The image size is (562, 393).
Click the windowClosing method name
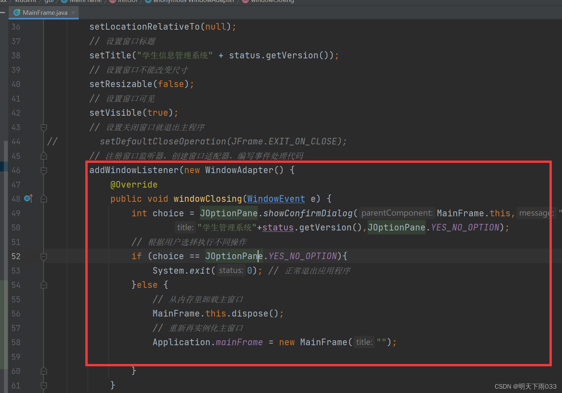208,199
